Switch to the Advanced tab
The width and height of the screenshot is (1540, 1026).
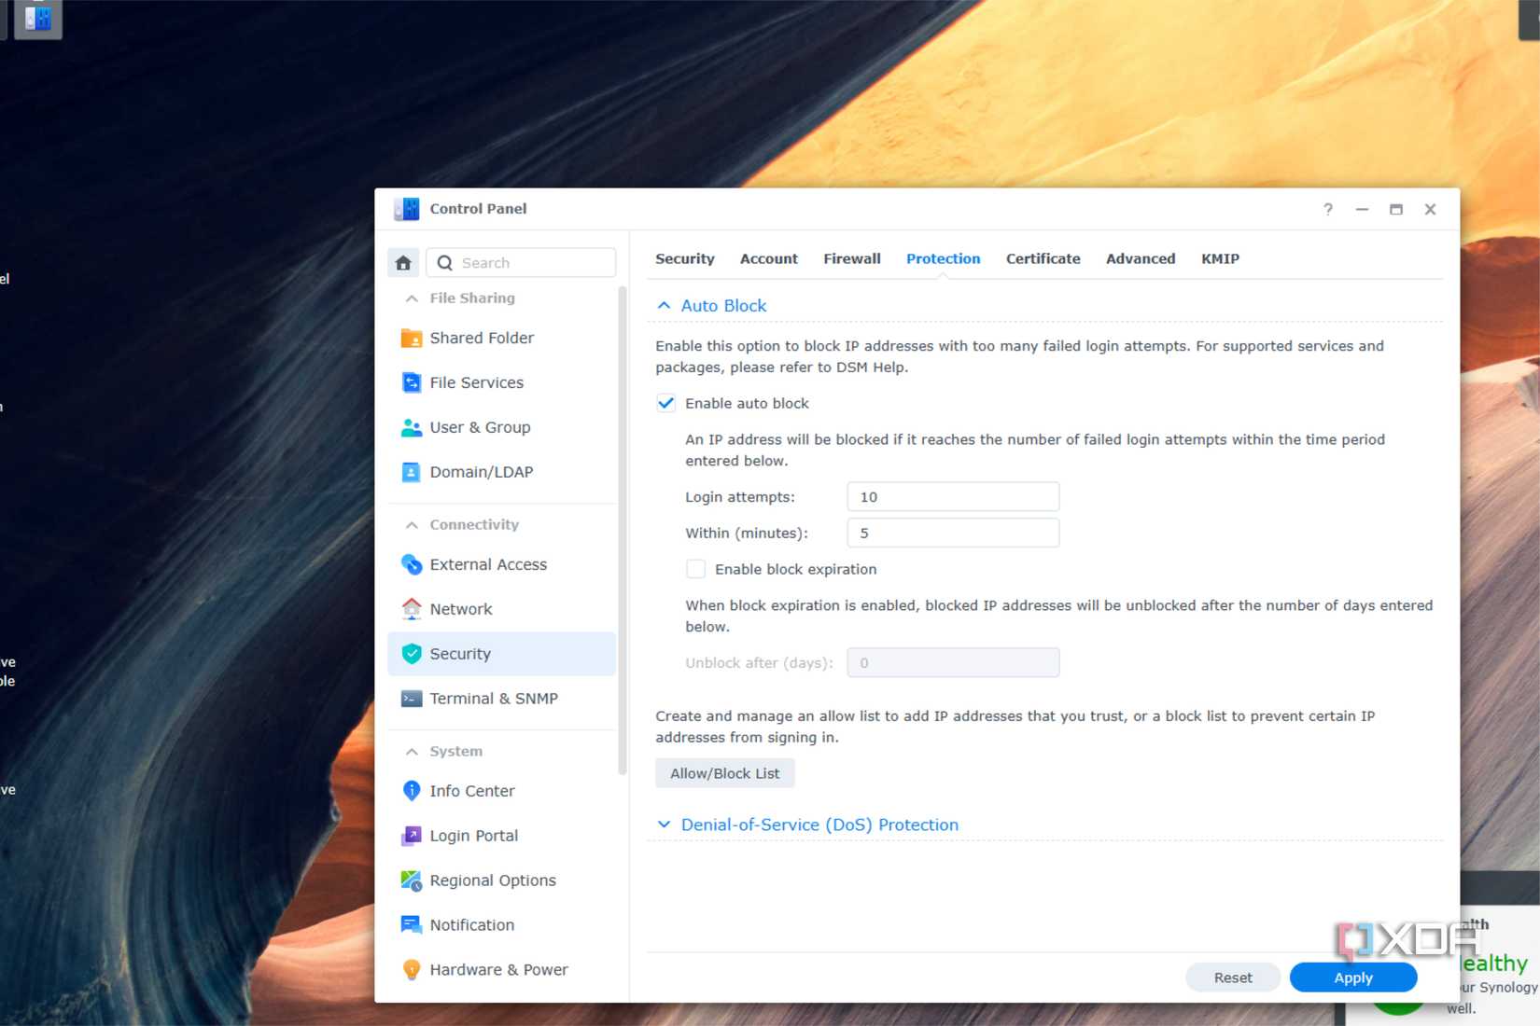[1140, 258]
